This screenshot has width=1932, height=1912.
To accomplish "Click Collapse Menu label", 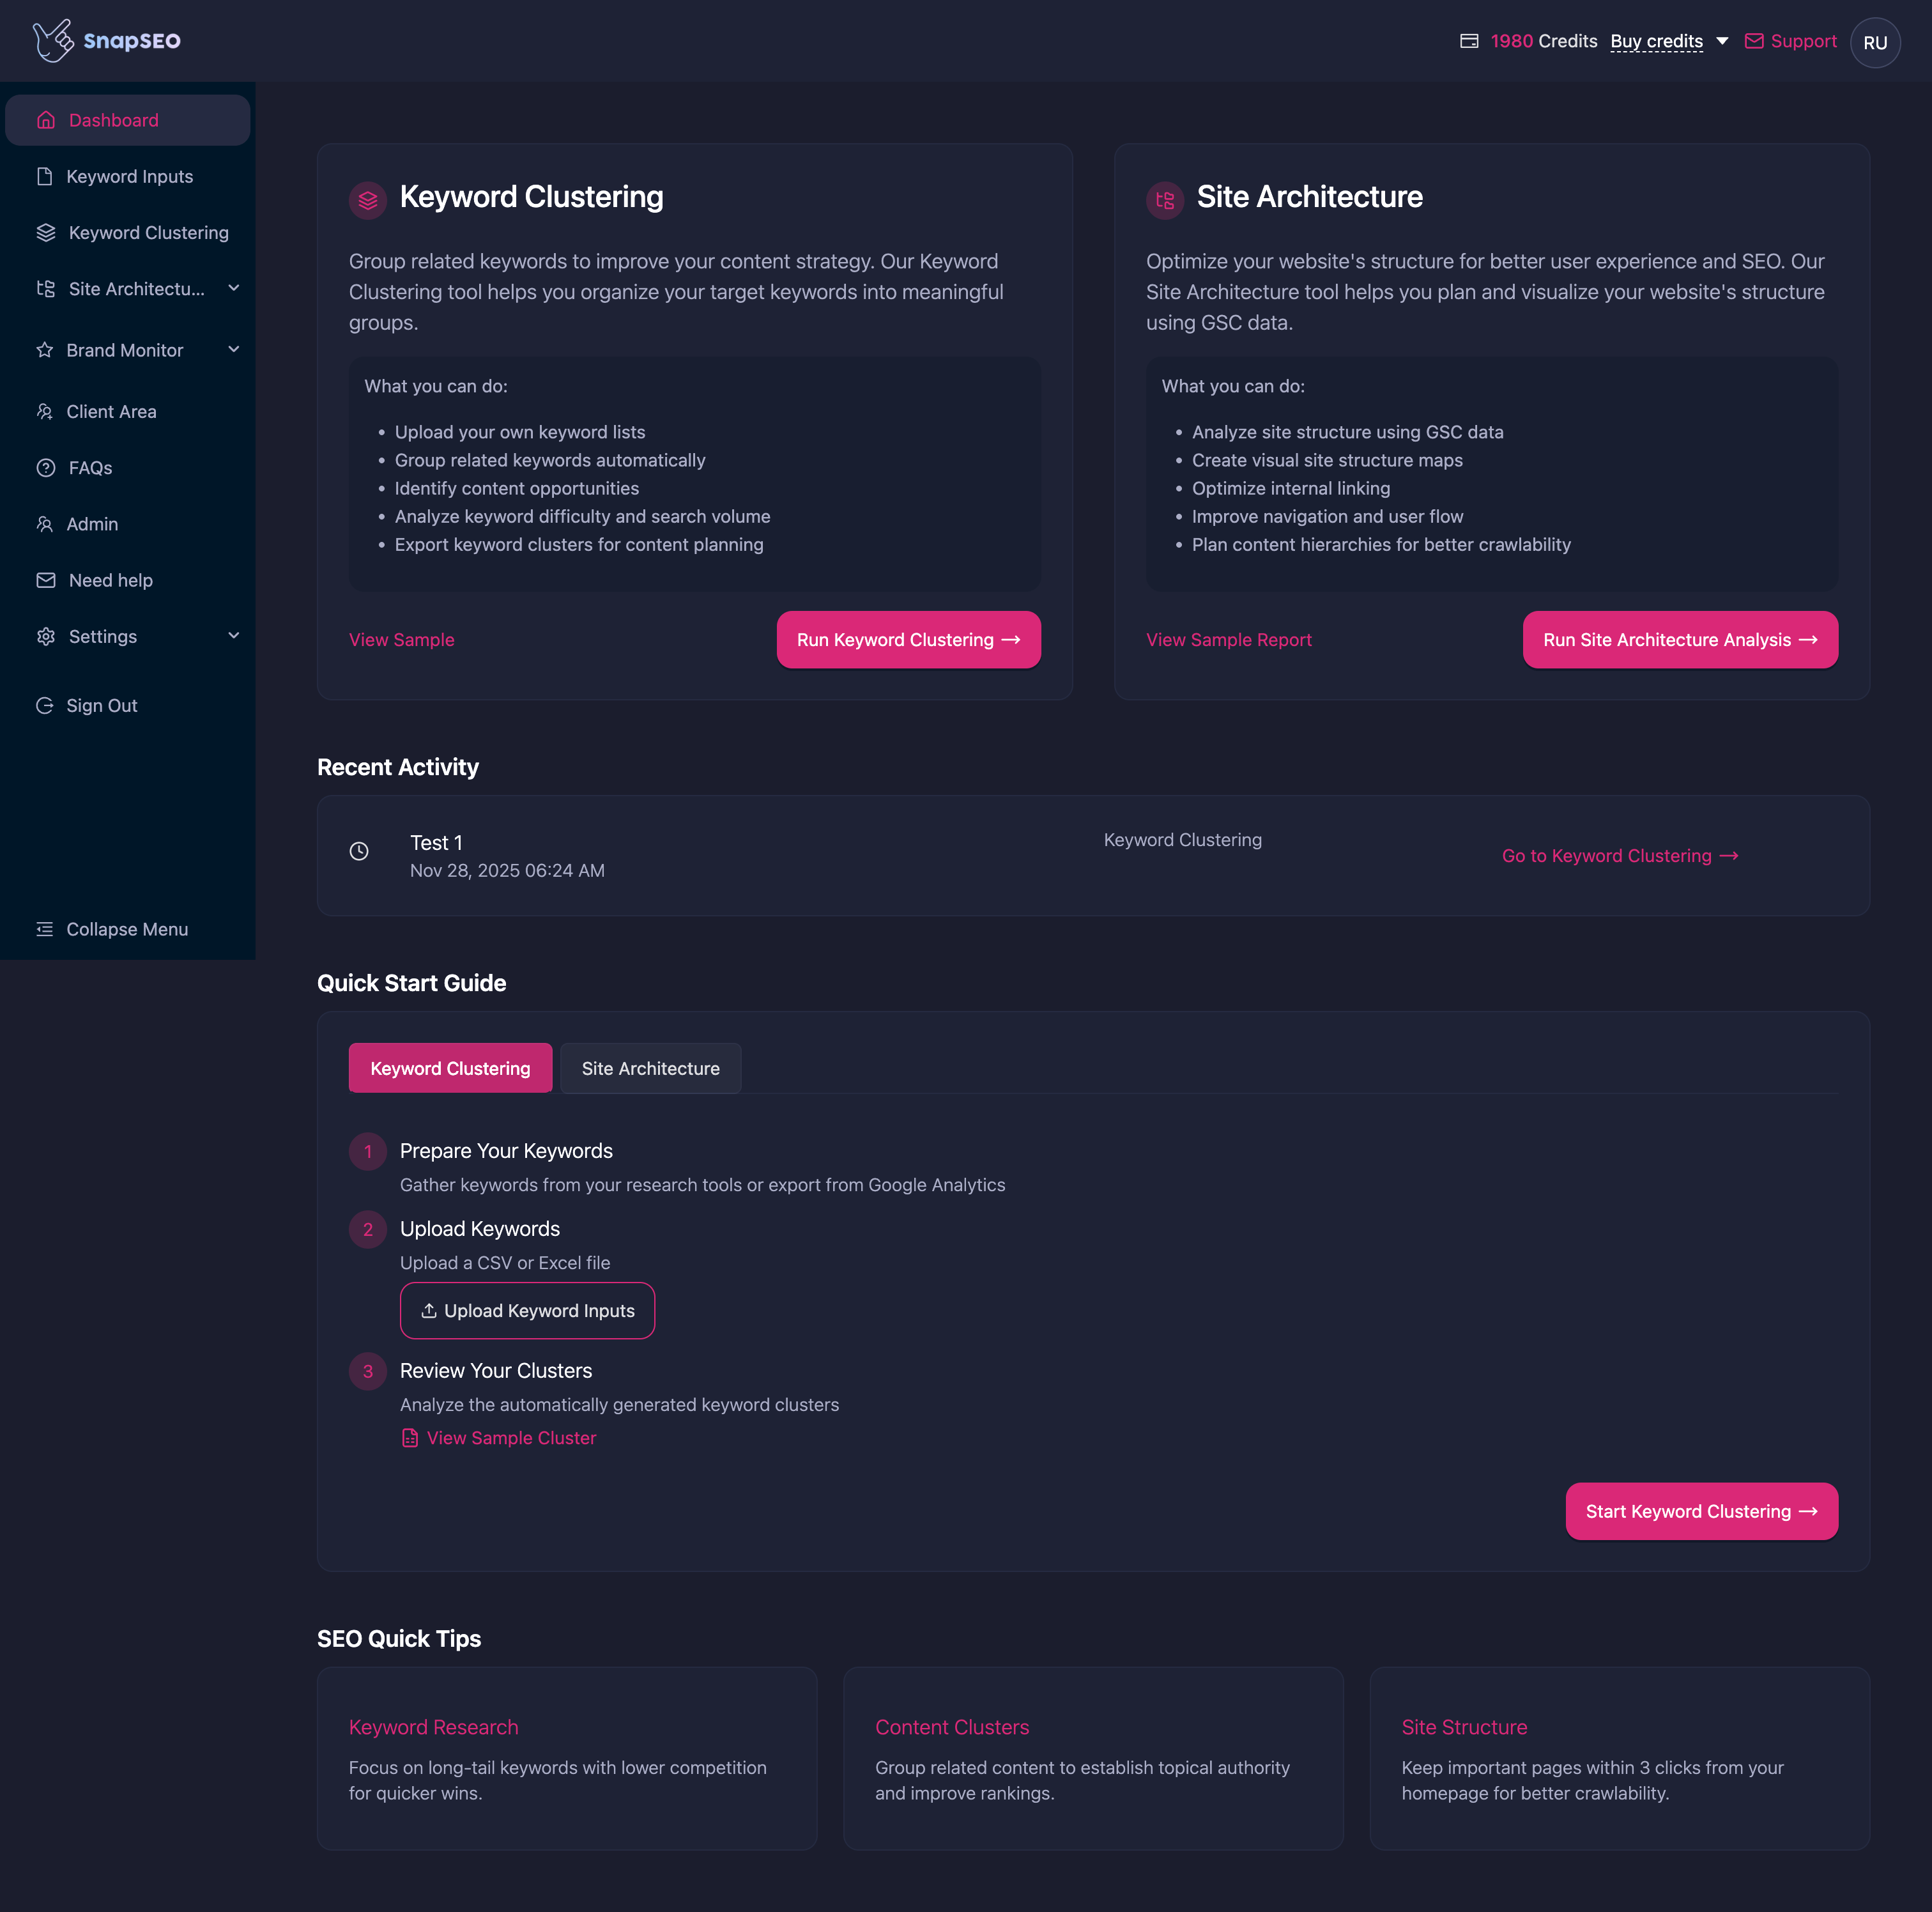I will (127, 929).
